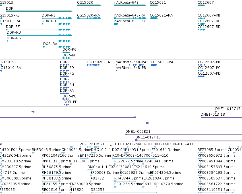Select protein CG12607-PC
The width and height of the screenshot is (242, 194).
click(200, 71)
